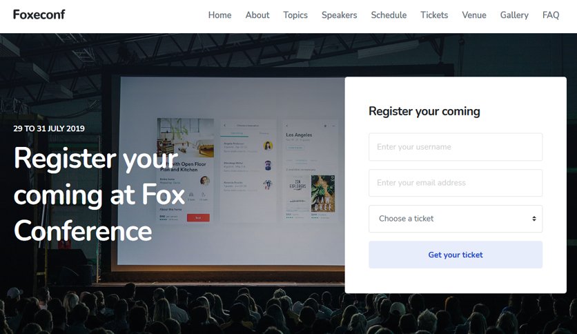Expand the Choose a ticket dropdown
Image resolution: width=577 pixels, height=334 pixels.
click(x=456, y=219)
